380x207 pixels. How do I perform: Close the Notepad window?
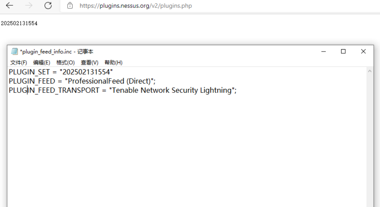(x=363, y=51)
